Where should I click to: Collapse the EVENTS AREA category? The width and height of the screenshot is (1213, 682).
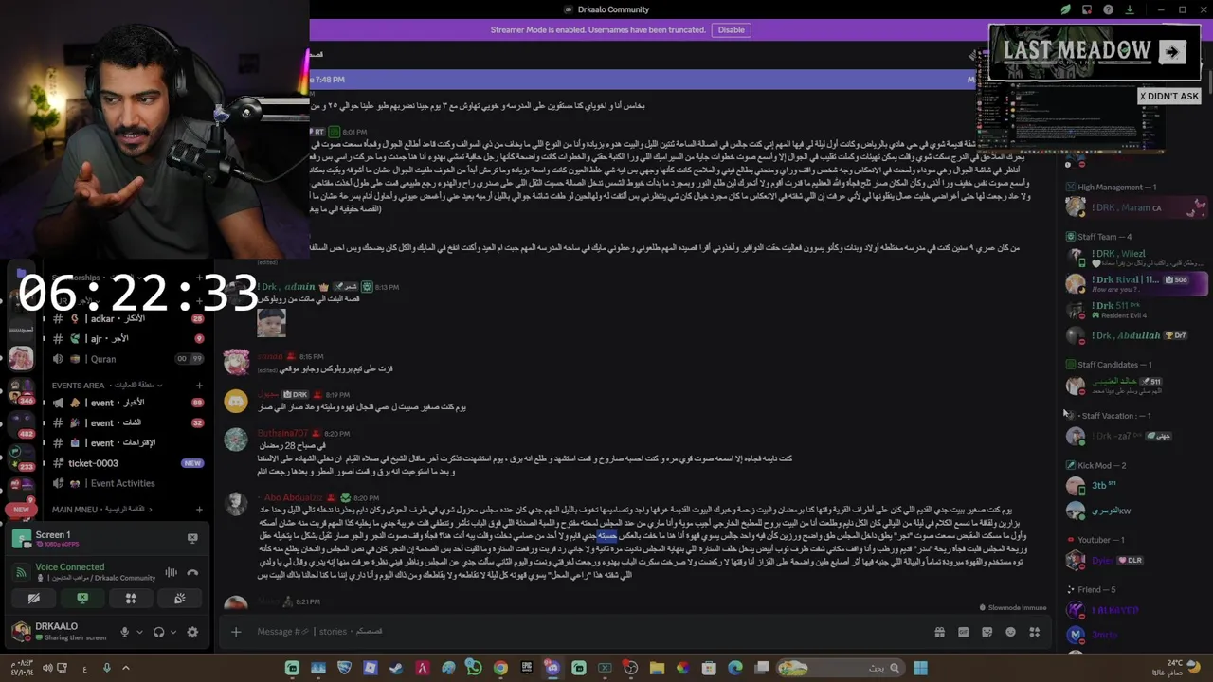pyautogui.click(x=106, y=386)
